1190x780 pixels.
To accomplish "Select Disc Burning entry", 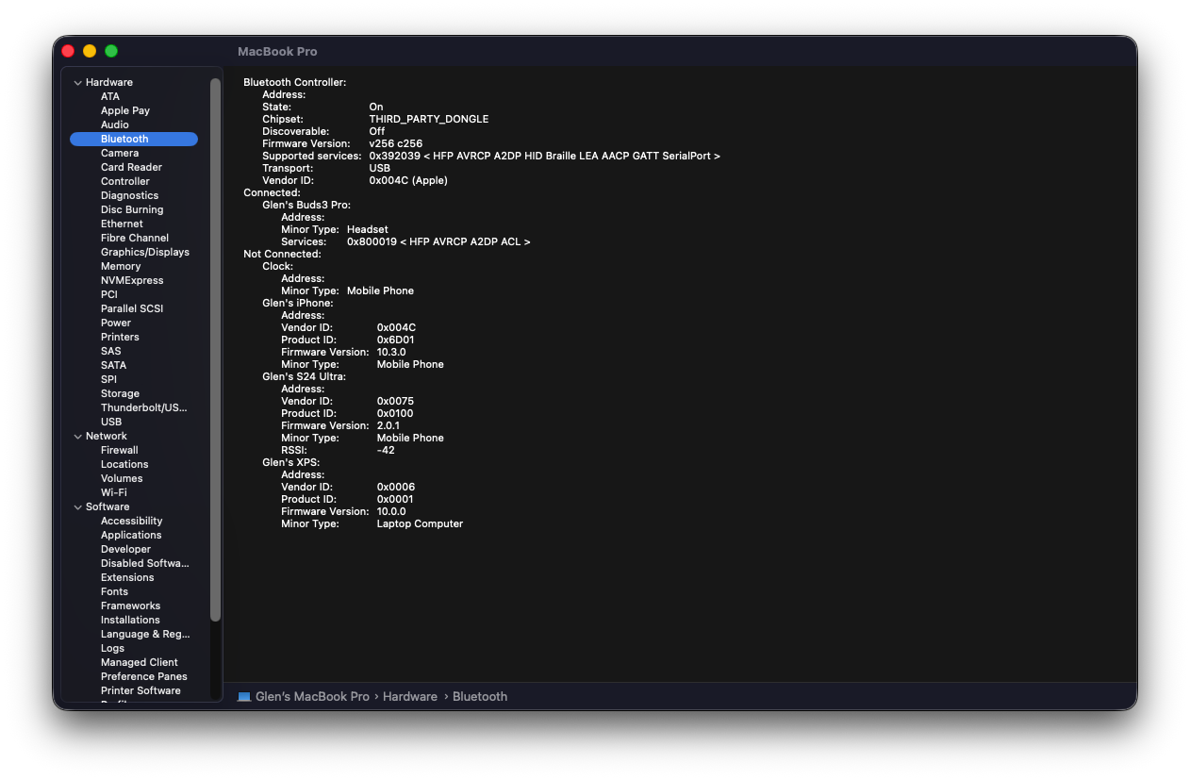I will tap(132, 209).
